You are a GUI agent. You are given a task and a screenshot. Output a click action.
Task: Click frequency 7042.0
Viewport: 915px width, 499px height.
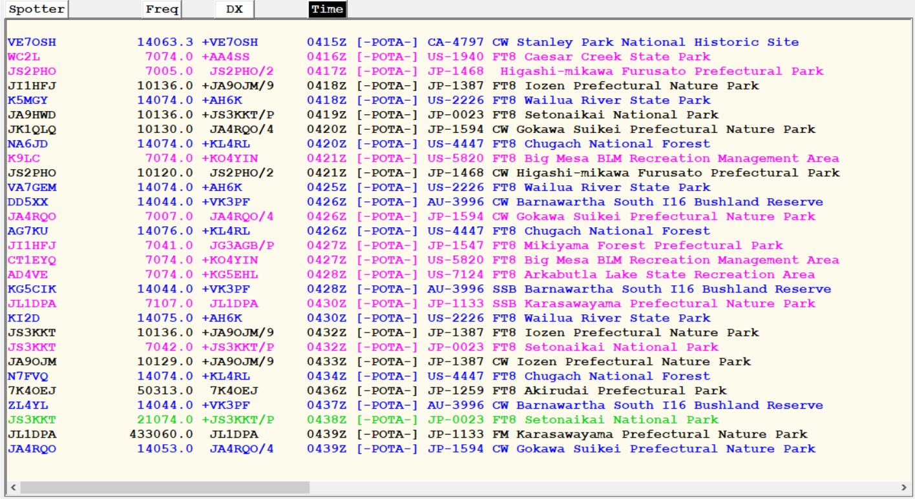click(169, 347)
